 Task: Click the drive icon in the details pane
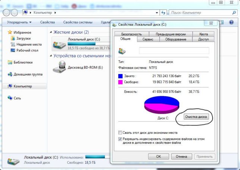pos(13,161)
